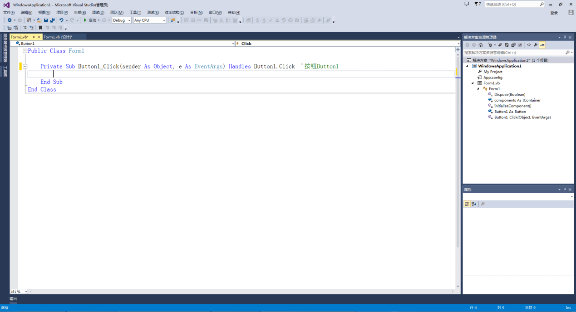The width and height of the screenshot is (576, 312).
Task: Click the notifications flag icon
Action: pyautogui.click(x=477, y=4)
